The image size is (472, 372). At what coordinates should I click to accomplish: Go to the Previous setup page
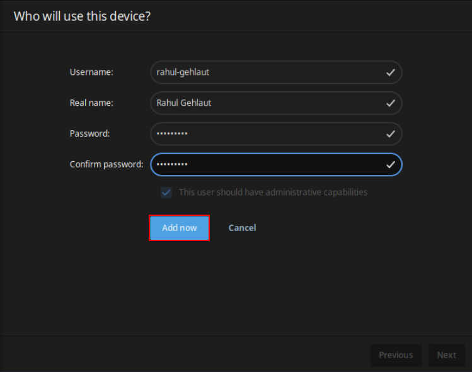coord(396,355)
